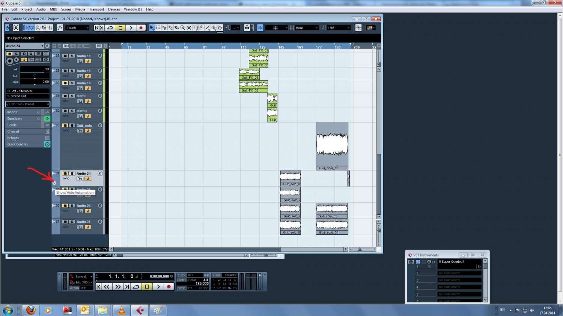Open the grid type dropdown showing Beat
Viewport: 563px width, 316px height.
[x=307, y=28]
